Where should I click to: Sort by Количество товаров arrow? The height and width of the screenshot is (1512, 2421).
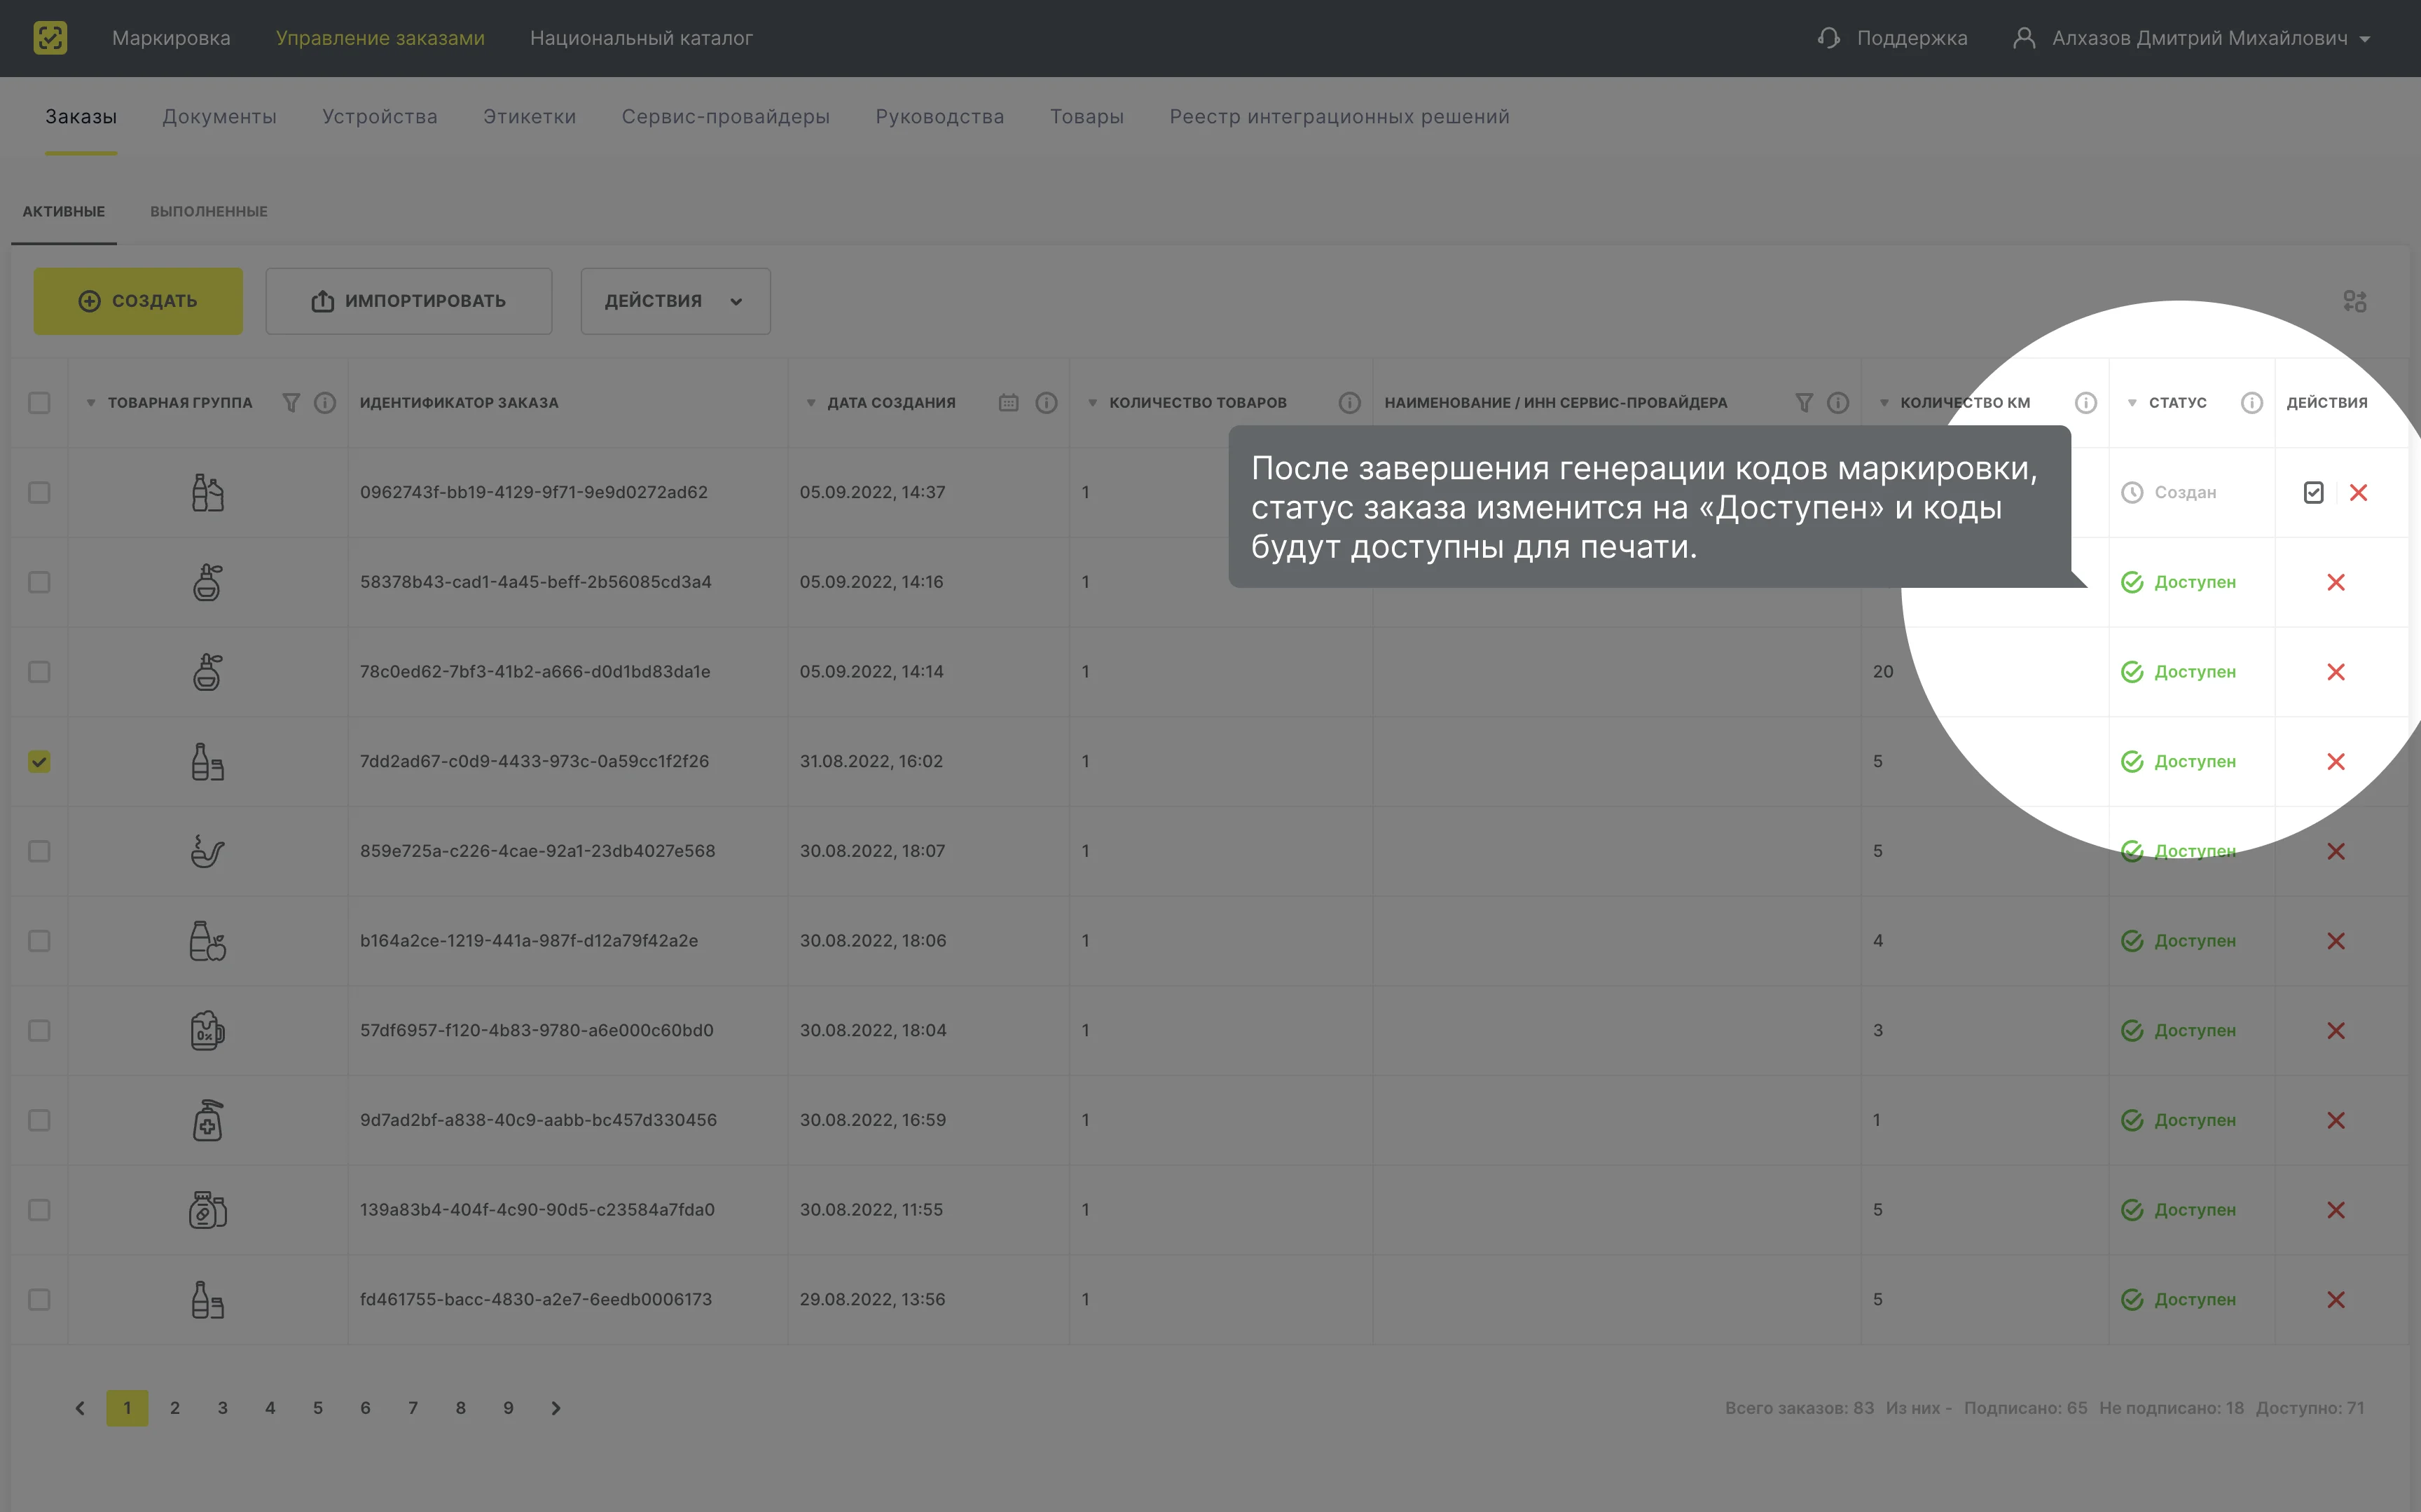click(x=1093, y=403)
